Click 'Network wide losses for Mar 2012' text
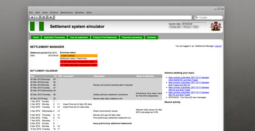The image size is (255, 131). 149,111
